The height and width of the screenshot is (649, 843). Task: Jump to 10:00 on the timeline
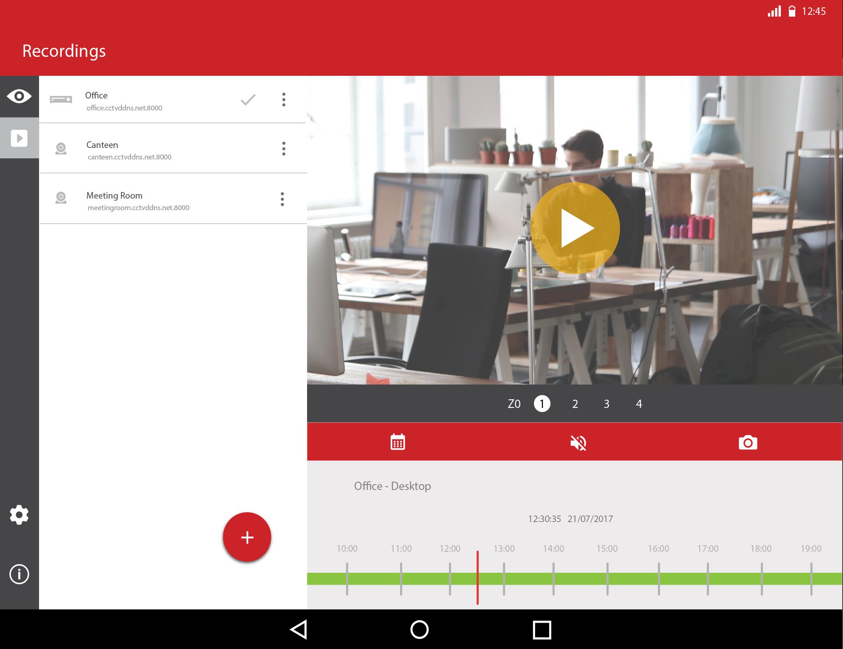(x=347, y=548)
